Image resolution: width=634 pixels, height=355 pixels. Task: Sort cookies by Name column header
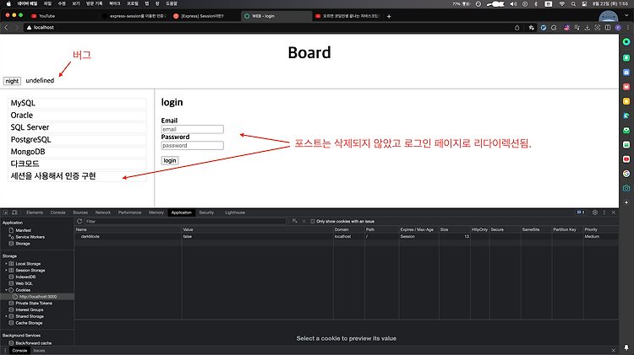128,229
